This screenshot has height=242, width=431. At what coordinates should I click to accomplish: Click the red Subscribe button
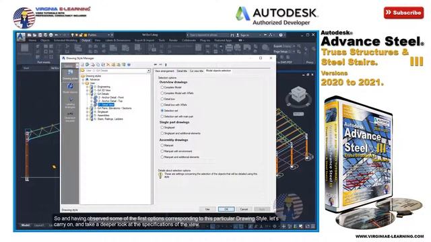(403, 13)
